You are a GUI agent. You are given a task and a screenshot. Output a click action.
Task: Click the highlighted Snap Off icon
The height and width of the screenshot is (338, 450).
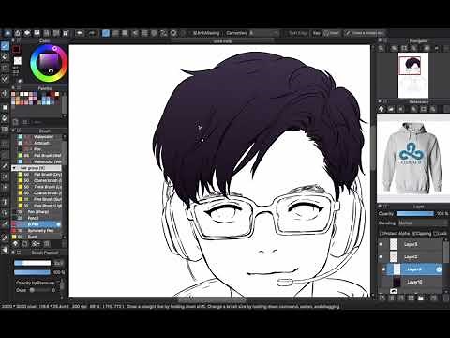pyautogui.click(x=106, y=33)
